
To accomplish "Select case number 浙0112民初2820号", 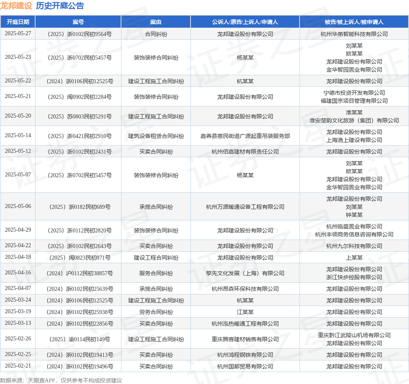I will tap(79, 230).
